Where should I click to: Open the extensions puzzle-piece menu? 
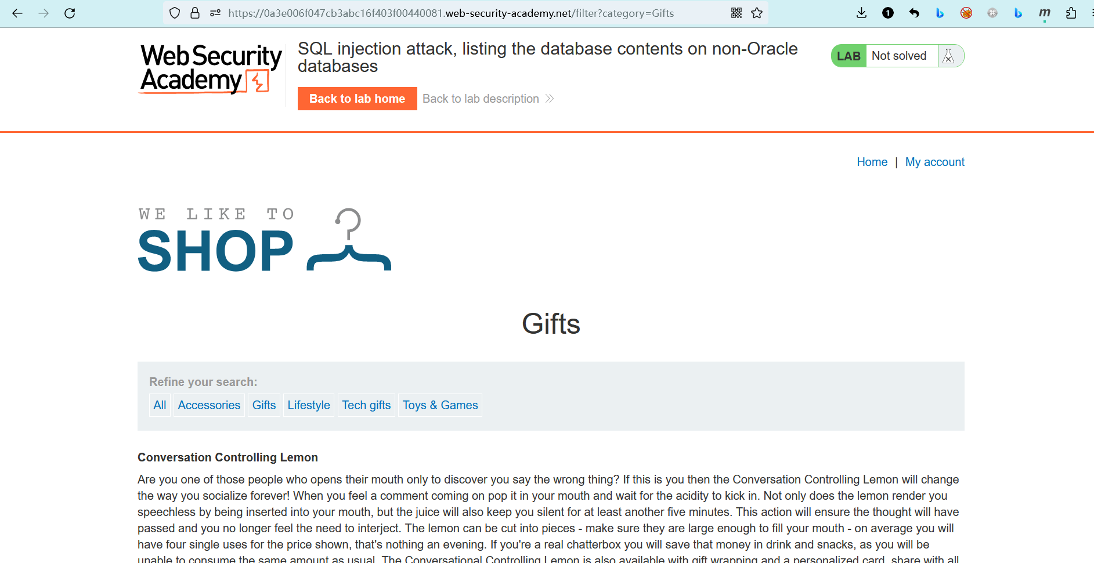(x=1071, y=13)
